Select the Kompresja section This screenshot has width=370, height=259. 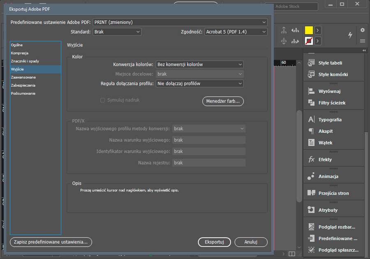[36, 53]
